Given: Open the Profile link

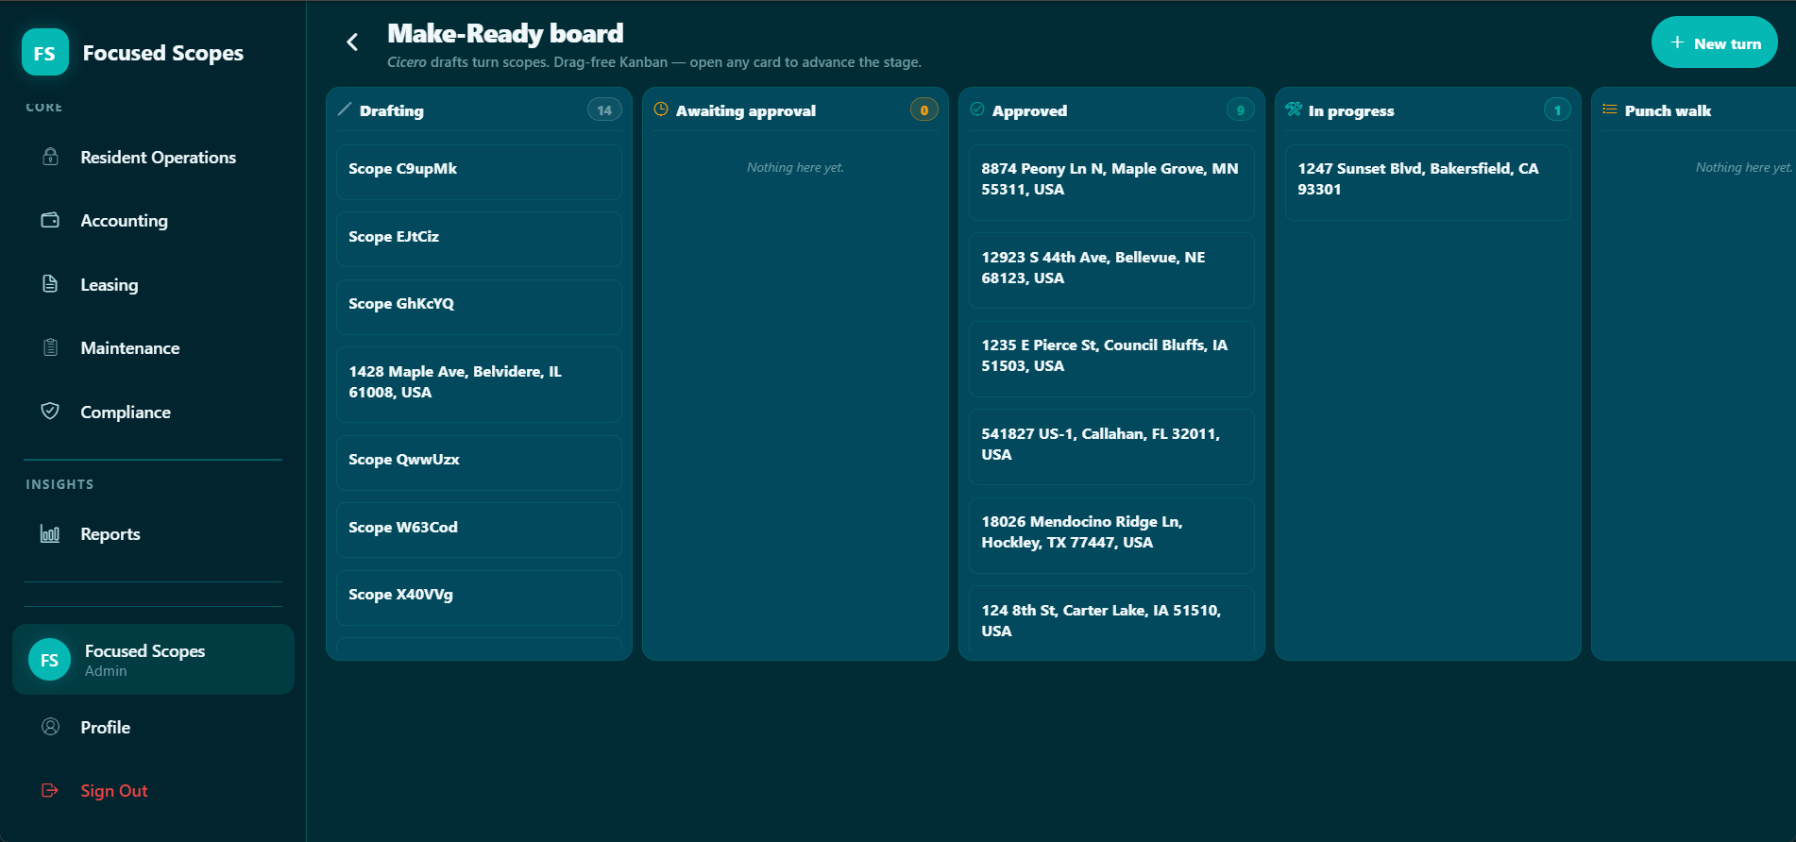Looking at the screenshot, I should (153, 728).
